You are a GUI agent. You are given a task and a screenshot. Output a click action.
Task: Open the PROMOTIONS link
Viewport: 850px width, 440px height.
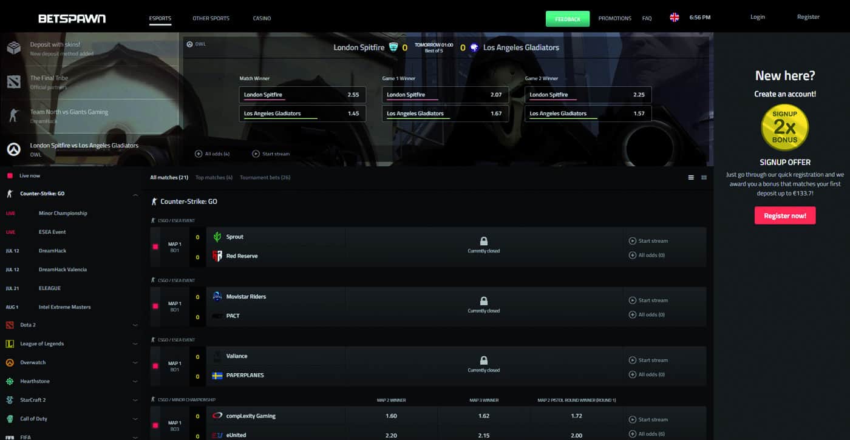(x=614, y=19)
